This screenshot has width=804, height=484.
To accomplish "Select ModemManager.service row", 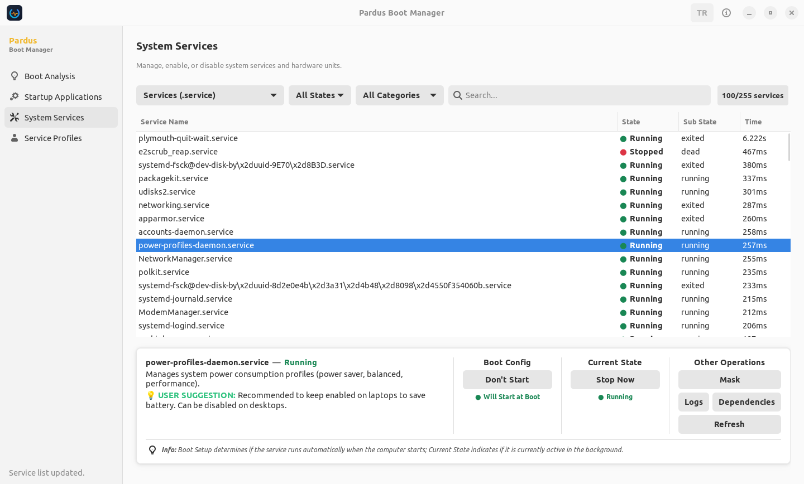I will [x=463, y=312].
